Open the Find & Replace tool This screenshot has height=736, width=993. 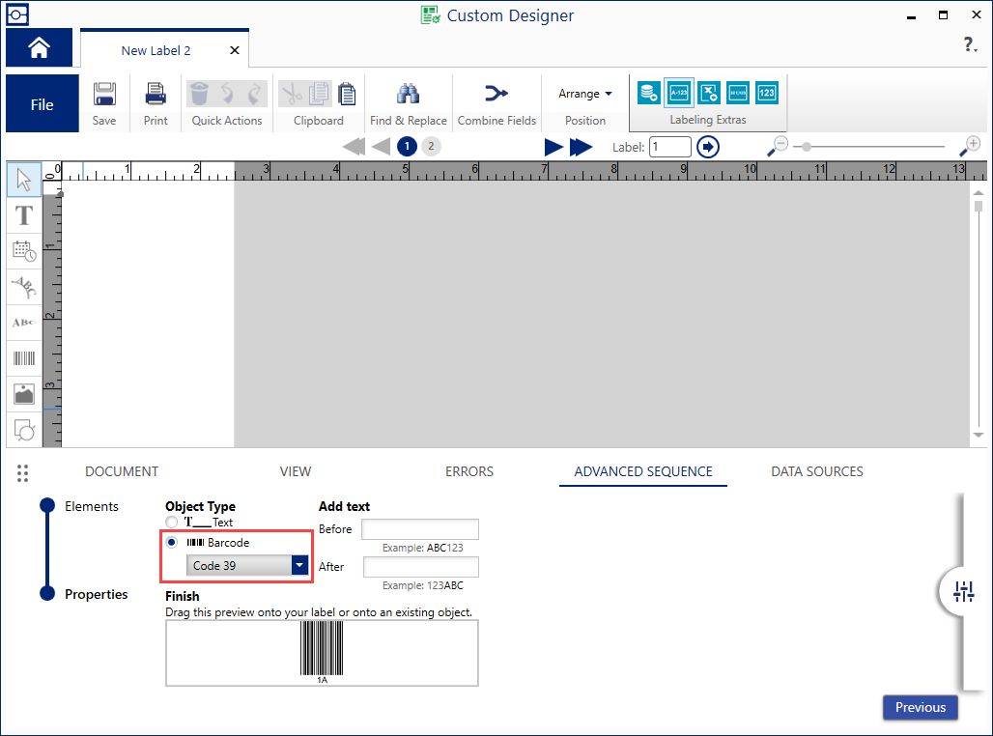pos(408,101)
